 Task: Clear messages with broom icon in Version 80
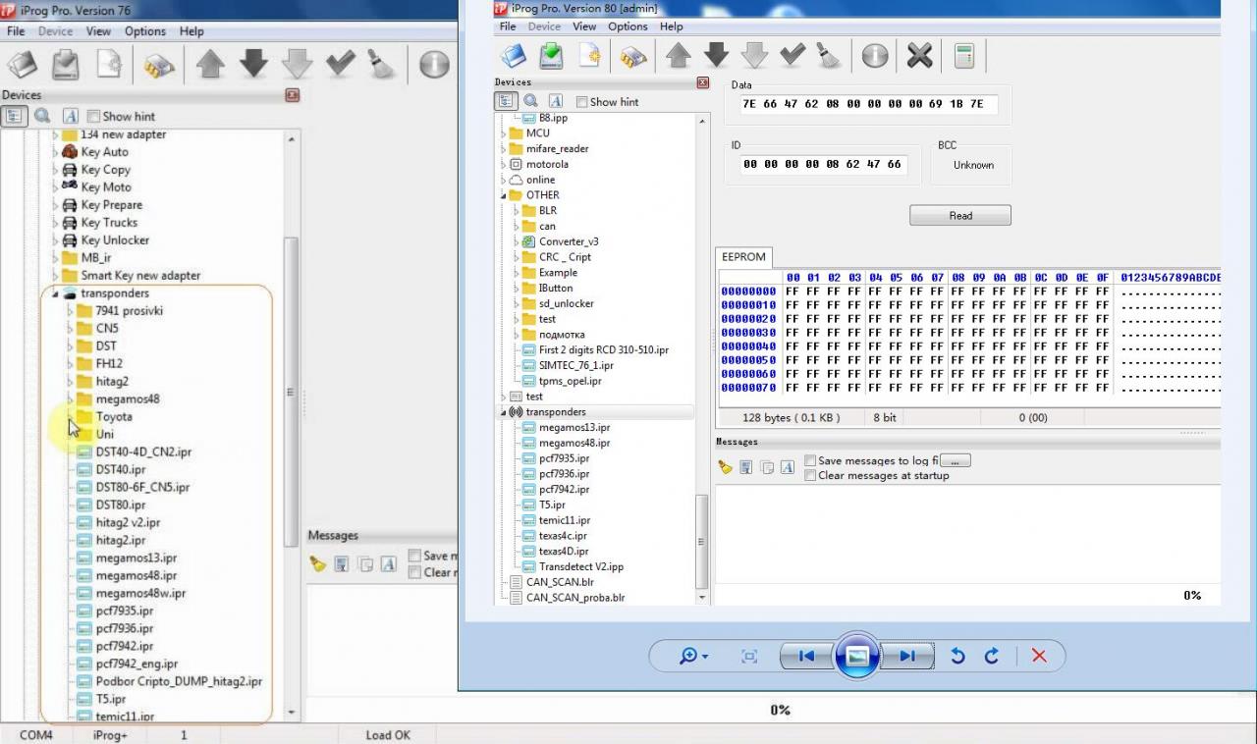coord(725,467)
